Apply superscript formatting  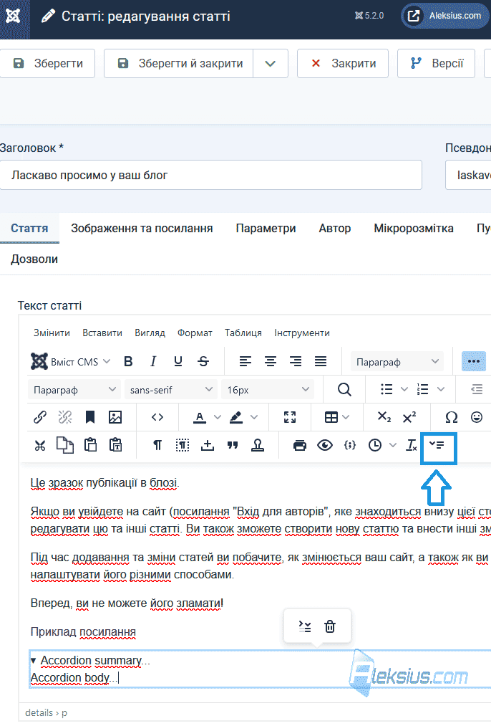(x=409, y=417)
